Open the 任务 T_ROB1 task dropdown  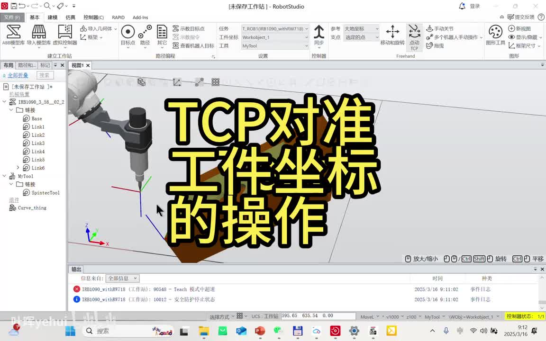coord(275,28)
